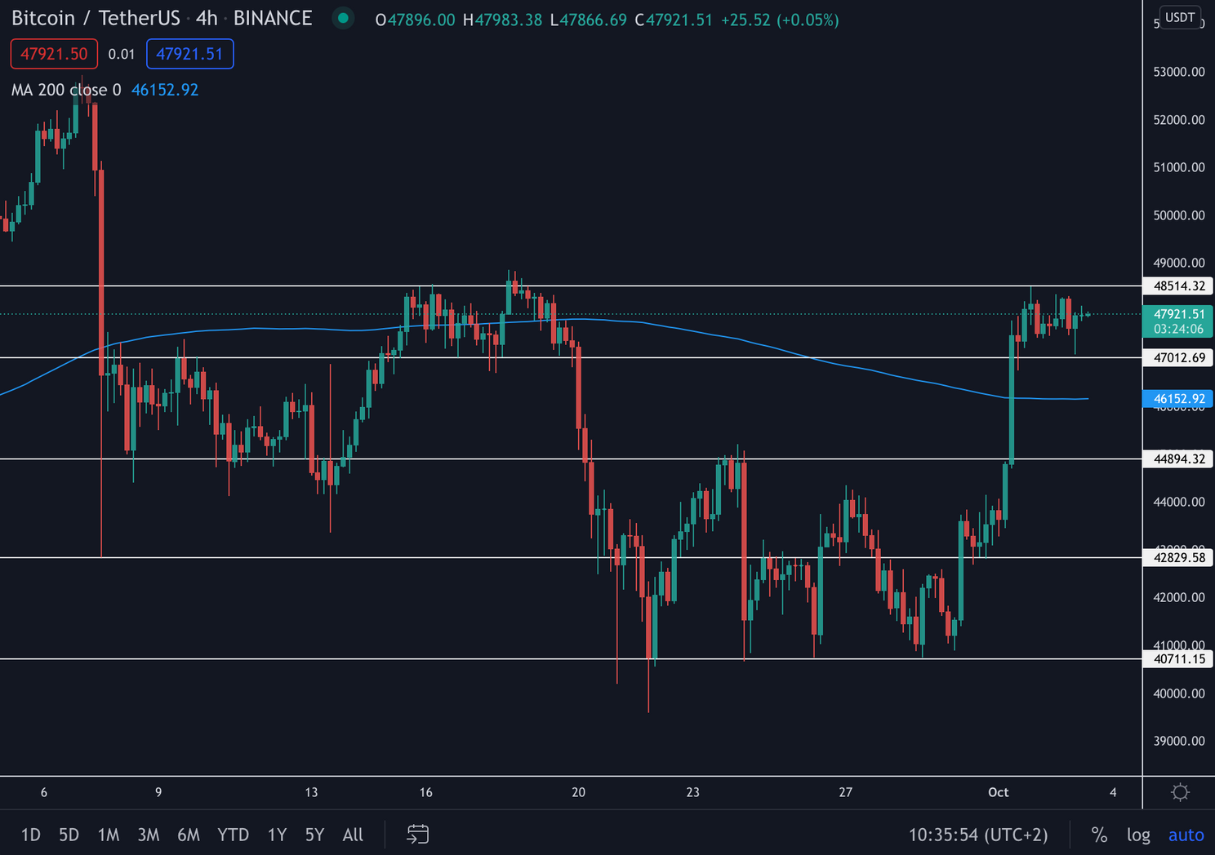The image size is (1215, 855).
Task: Toggle log scale mode
Action: (1138, 835)
